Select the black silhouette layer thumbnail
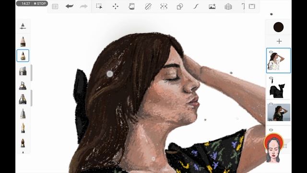 click(x=278, y=87)
